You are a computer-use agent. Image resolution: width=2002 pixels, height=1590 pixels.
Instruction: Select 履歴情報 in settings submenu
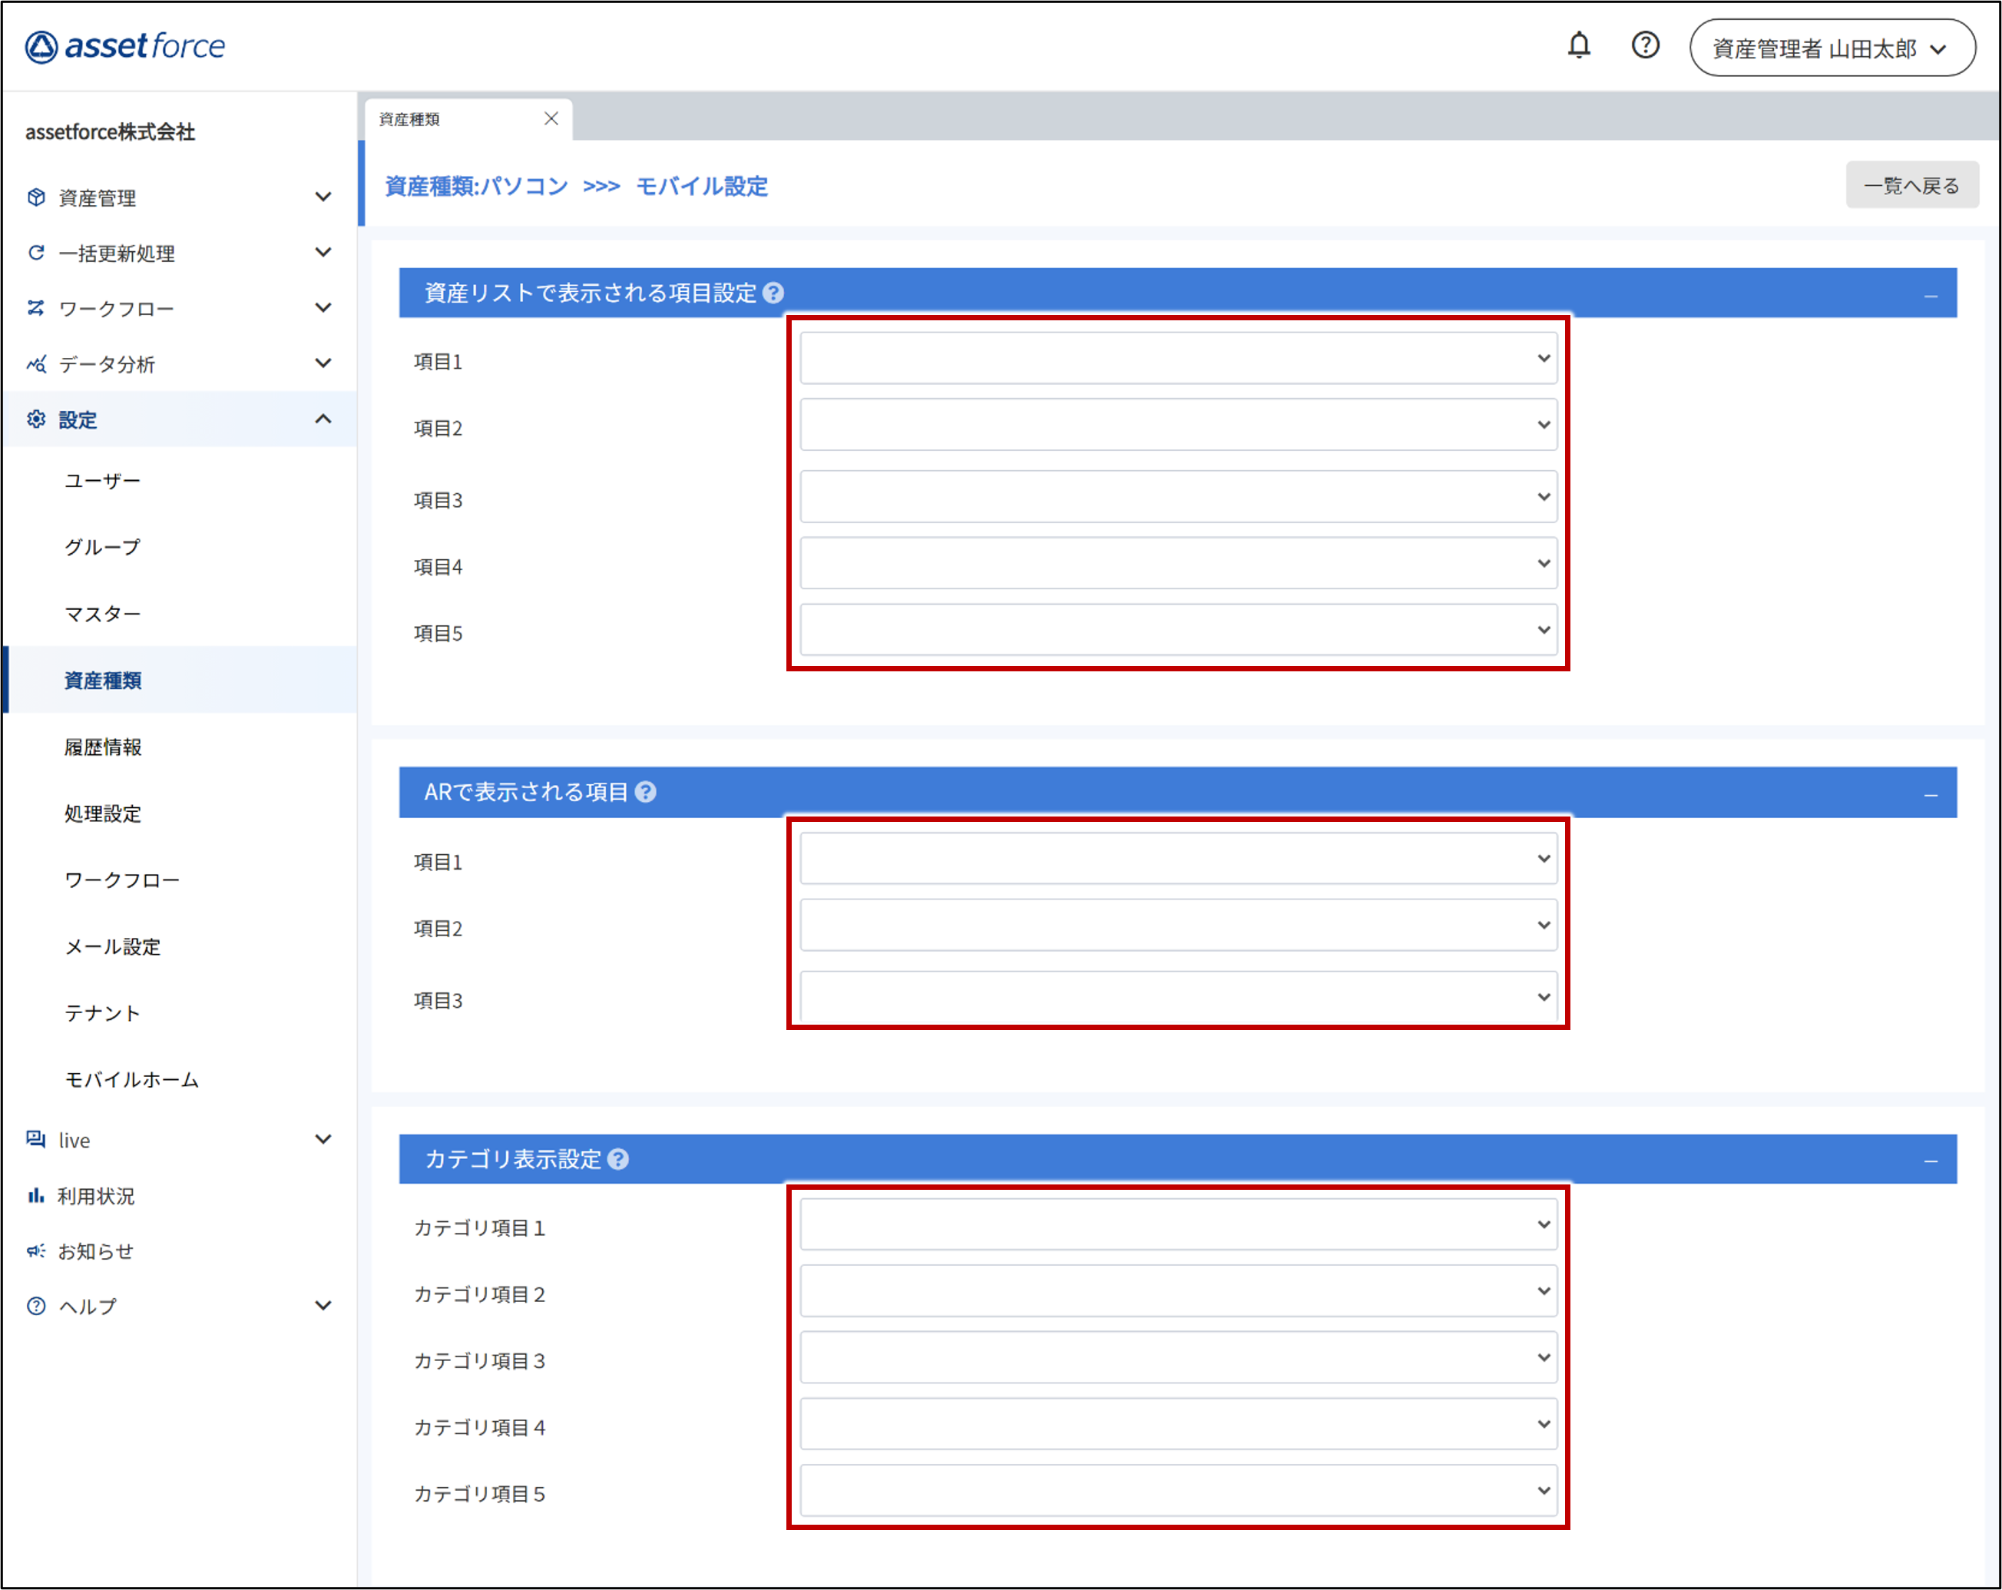coord(102,747)
